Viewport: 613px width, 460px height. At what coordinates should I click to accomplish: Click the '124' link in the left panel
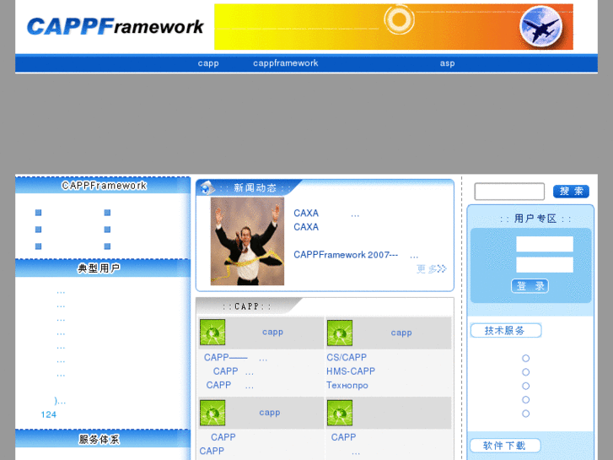coord(48,414)
